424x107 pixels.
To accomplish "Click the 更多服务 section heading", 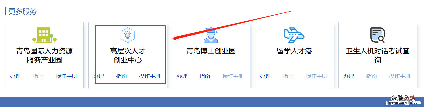I will coord(23,11).
